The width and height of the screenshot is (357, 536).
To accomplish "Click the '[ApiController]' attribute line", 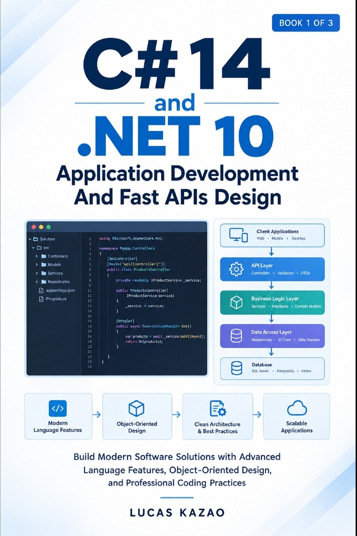I will pos(122,259).
